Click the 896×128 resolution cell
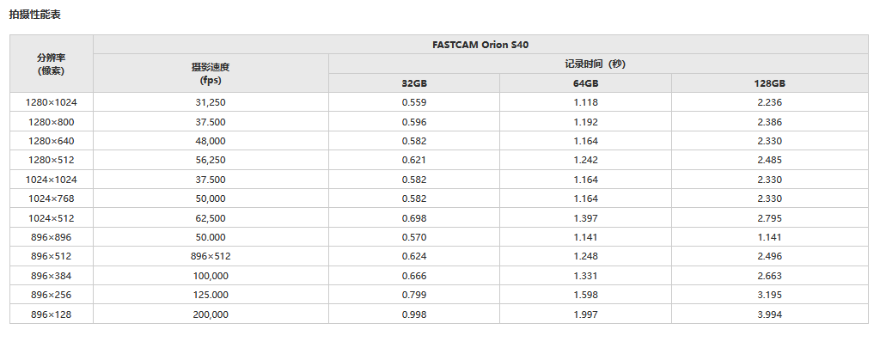 click(x=52, y=314)
